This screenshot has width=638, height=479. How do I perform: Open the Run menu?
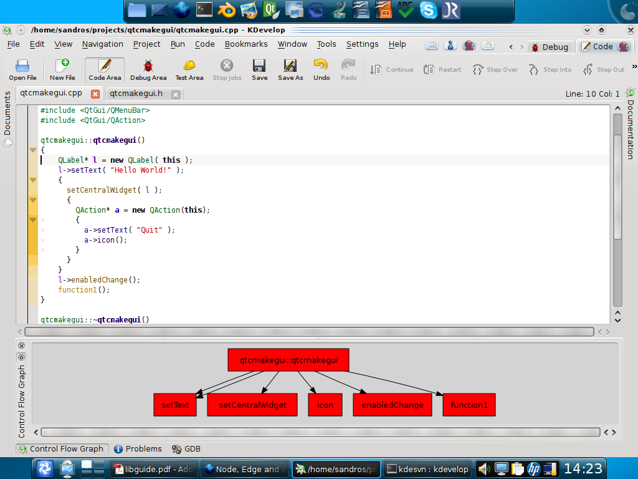178,44
